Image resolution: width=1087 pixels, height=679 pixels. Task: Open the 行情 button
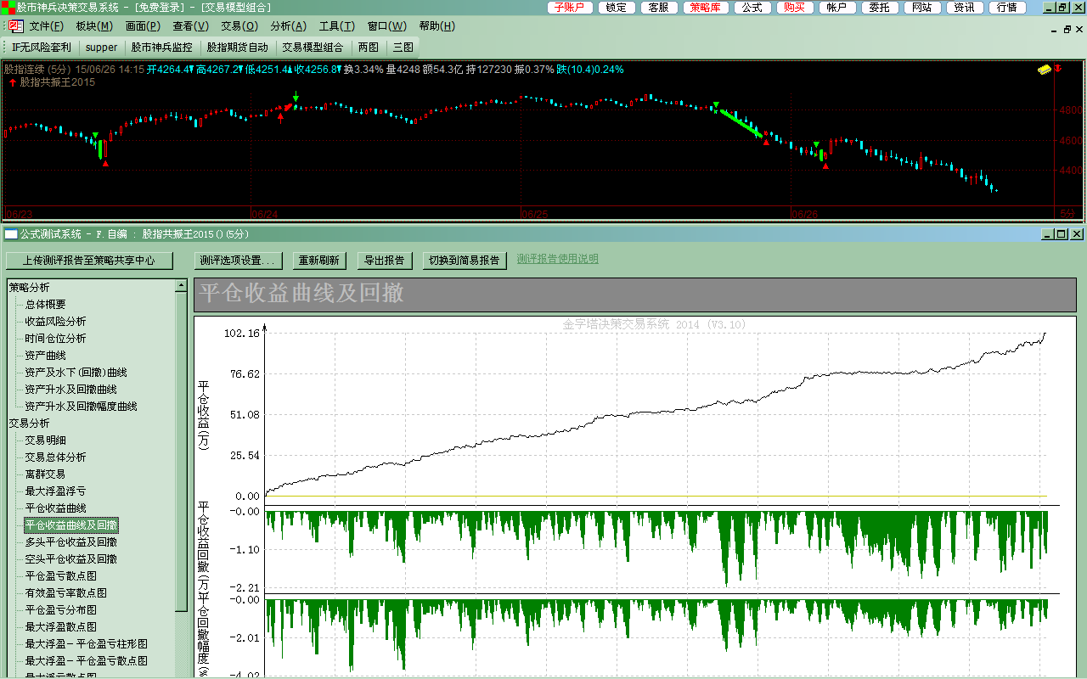(1006, 8)
